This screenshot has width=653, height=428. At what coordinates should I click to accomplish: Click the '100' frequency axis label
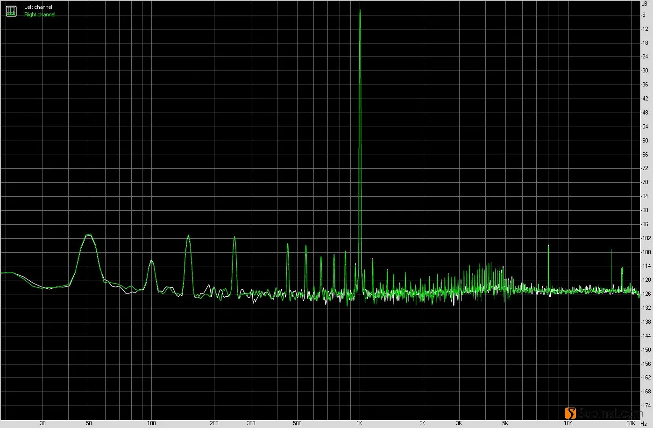[151, 423]
